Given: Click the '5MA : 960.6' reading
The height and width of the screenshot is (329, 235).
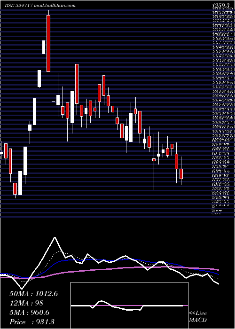Looking at the screenshot, I should [29, 313].
